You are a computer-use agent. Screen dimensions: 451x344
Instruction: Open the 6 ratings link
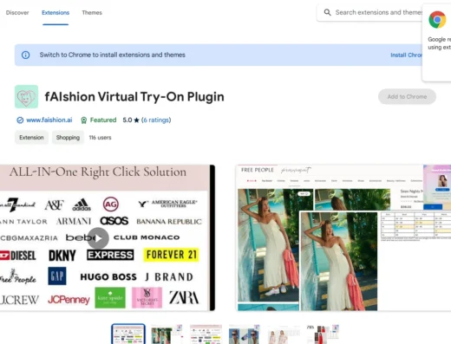(156, 120)
